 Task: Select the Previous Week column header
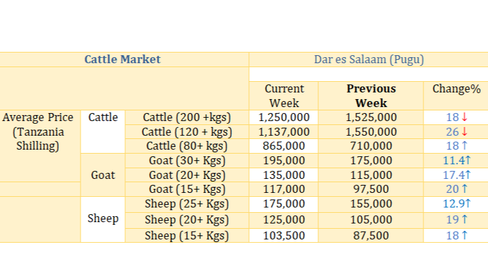(371, 96)
